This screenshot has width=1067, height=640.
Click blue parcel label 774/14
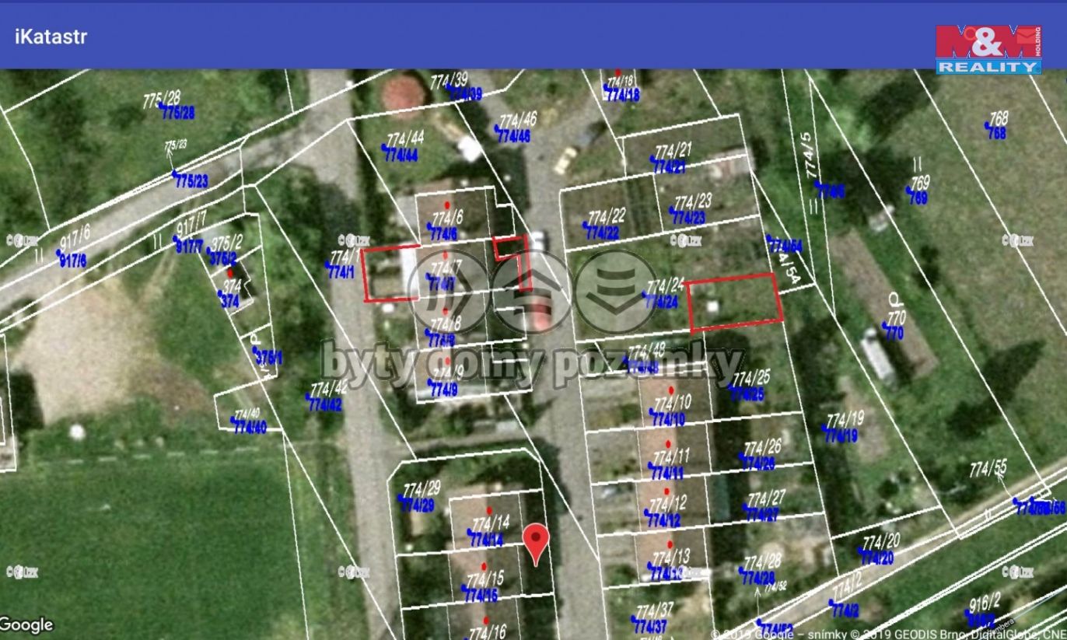click(x=486, y=540)
